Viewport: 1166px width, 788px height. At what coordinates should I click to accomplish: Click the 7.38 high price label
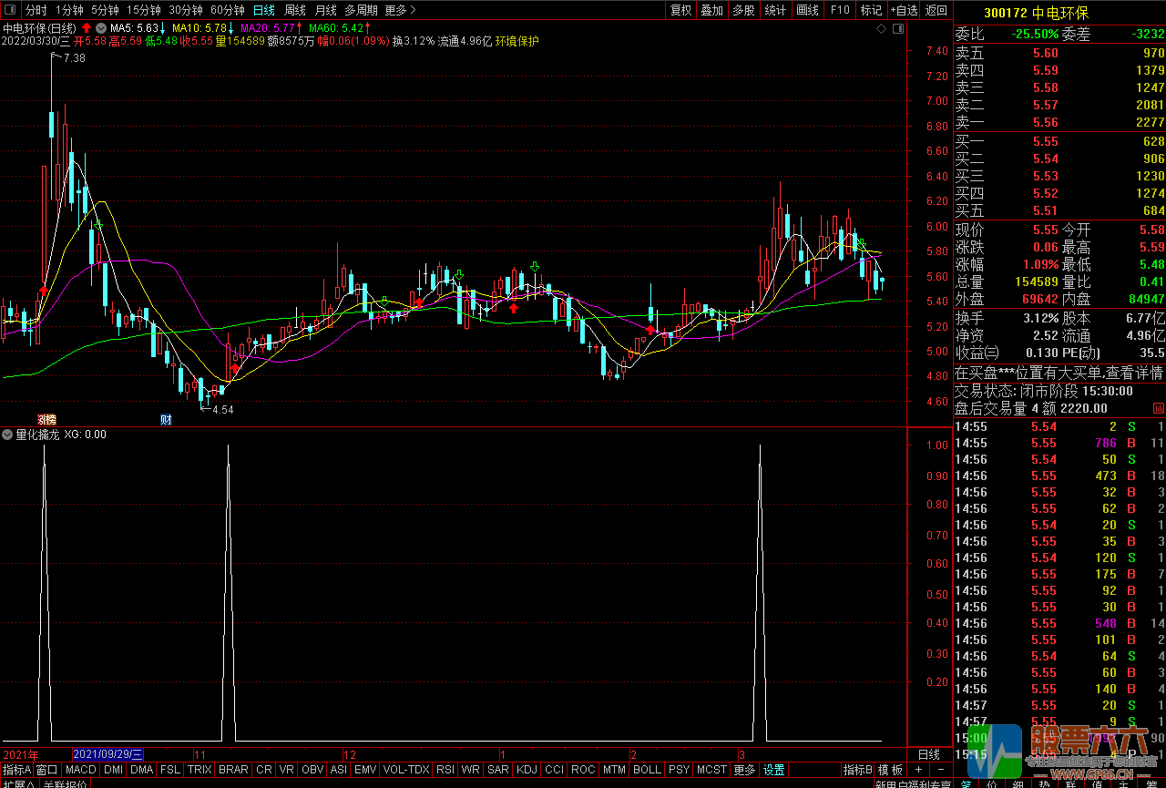74,58
